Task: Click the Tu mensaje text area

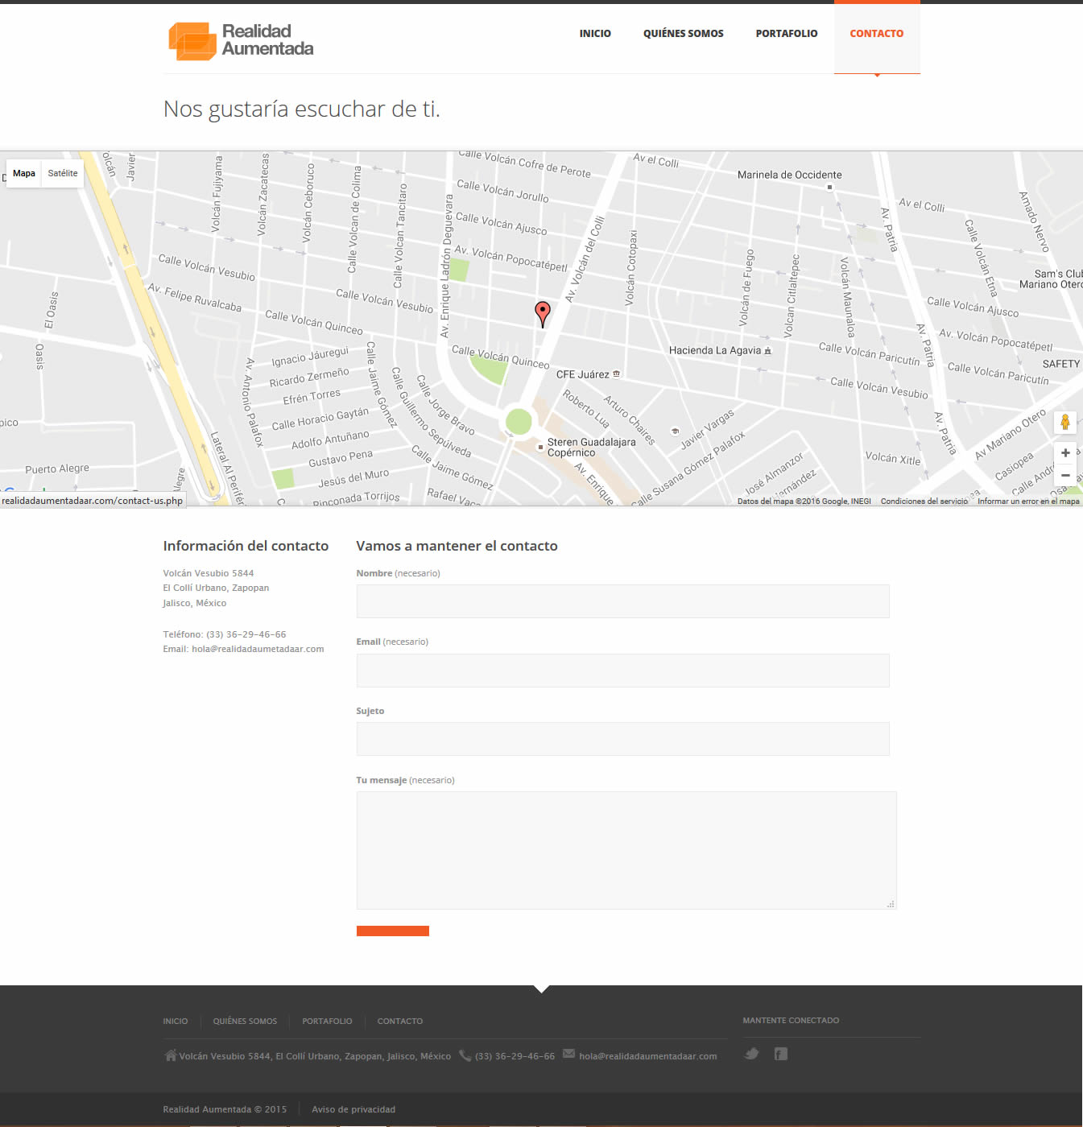Action: pyautogui.click(x=626, y=850)
